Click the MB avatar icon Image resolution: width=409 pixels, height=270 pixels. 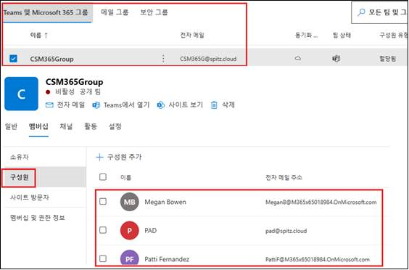pos(129,202)
